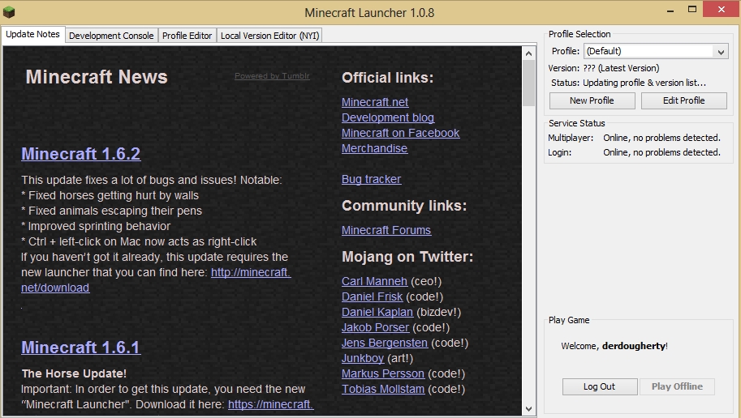Select the Update Notes tab
This screenshot has width=741, height=418.
click(32, 35)
